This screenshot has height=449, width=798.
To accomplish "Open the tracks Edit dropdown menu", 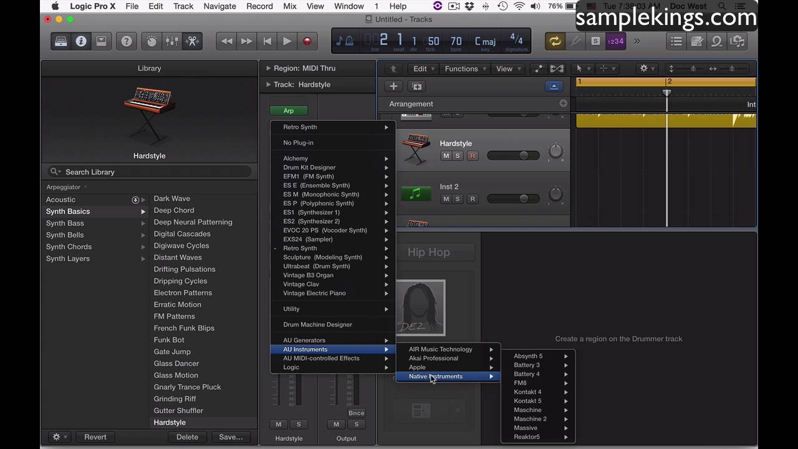I will click(x=424, y=69).
